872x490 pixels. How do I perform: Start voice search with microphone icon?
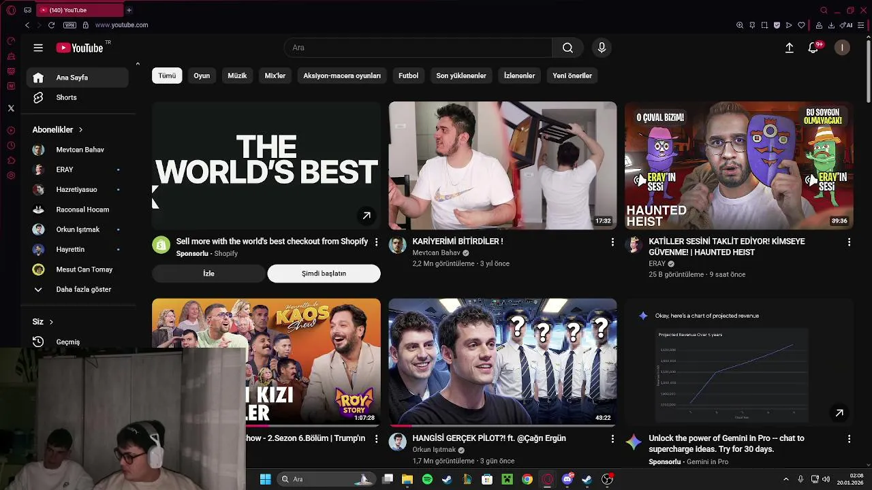[x=602, y=48]
